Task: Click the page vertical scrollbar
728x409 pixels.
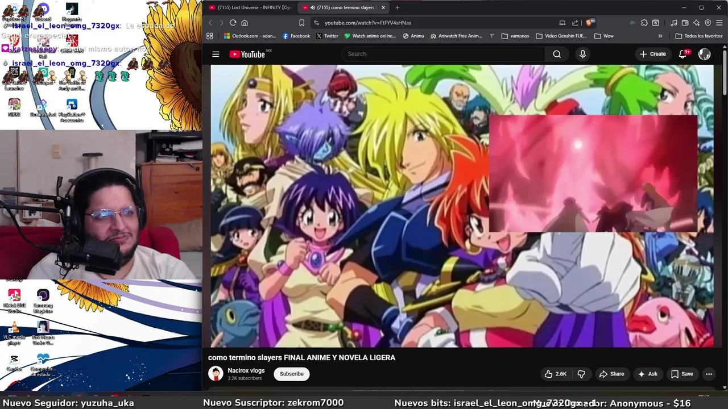Action: point(725,72)
